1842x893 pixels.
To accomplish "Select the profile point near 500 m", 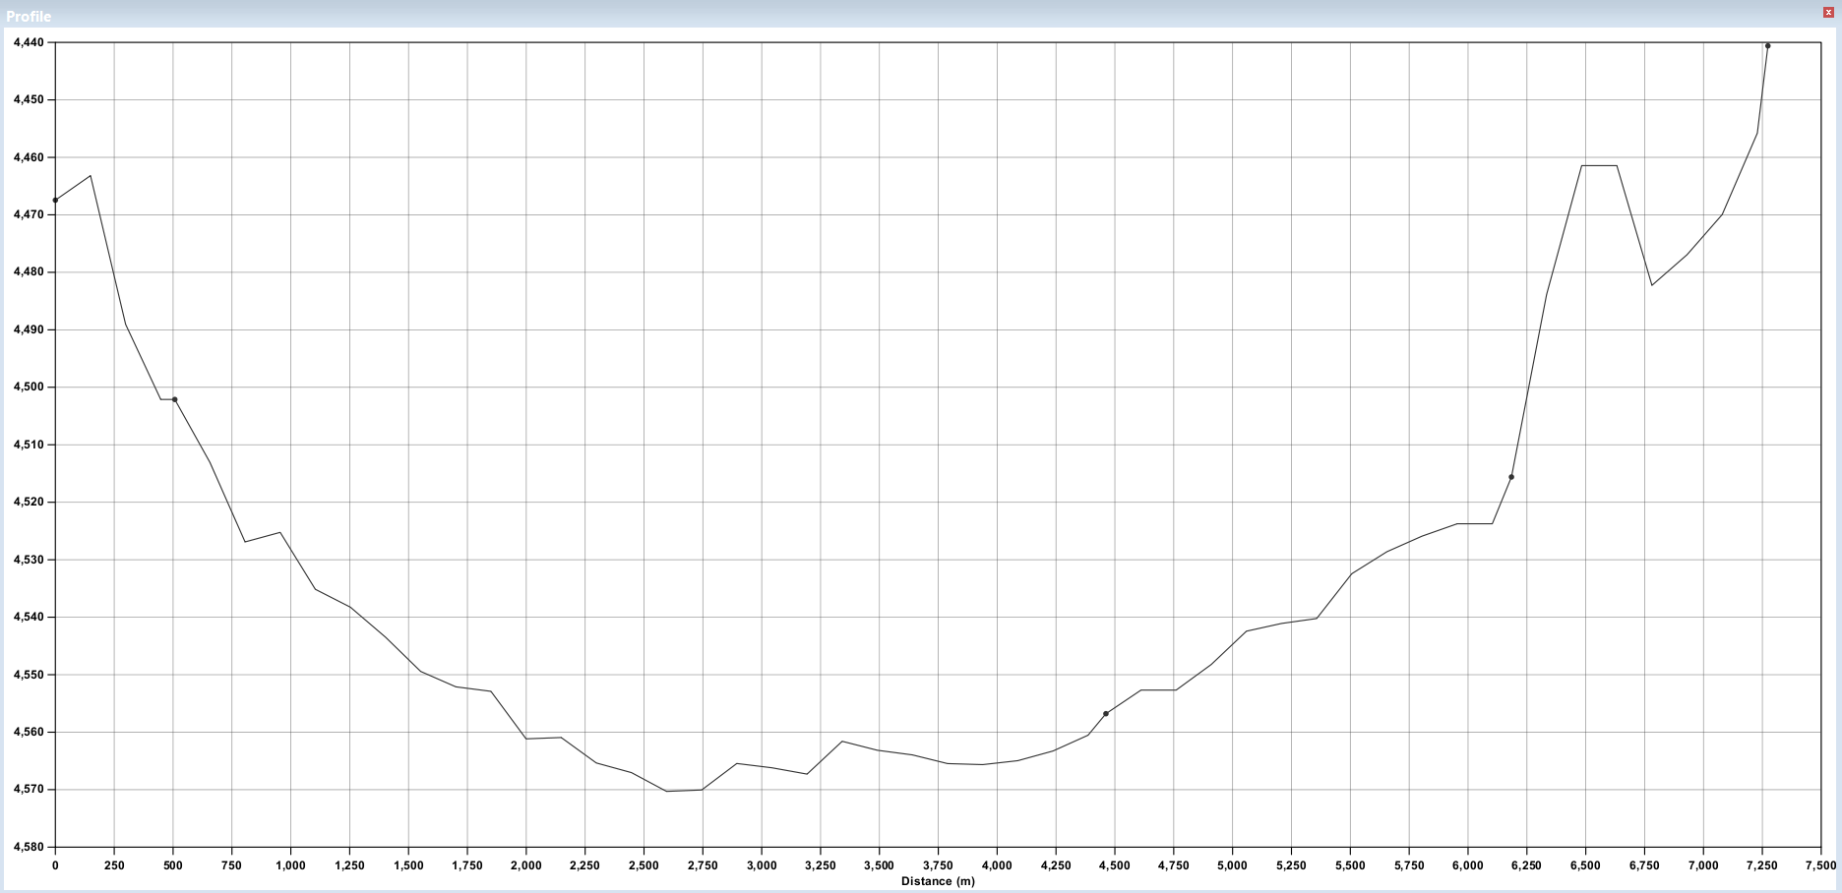I will [175, 399].
